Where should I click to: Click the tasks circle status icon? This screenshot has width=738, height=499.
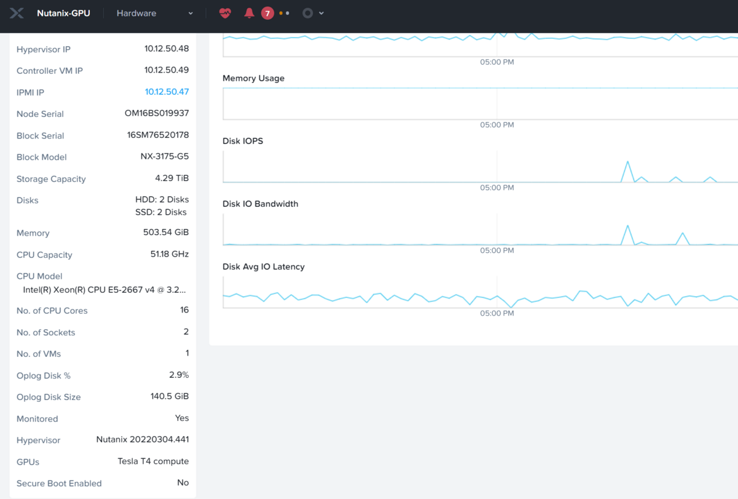point(307,13)
